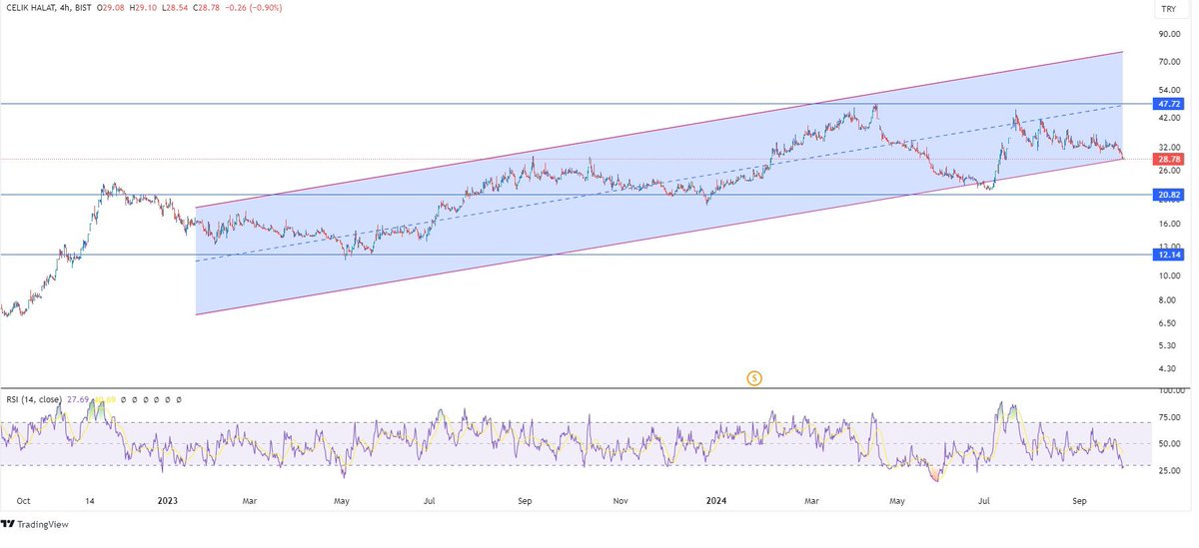
Task: Select the 47.72 horizontal line price label
Action: point(1169,104)
